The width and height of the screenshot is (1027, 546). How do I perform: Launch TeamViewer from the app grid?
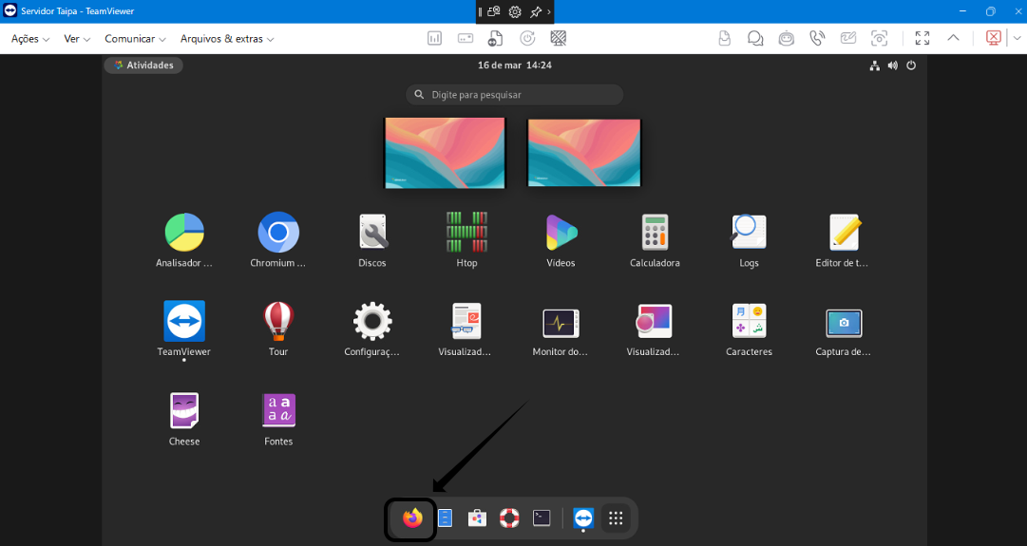184,321
